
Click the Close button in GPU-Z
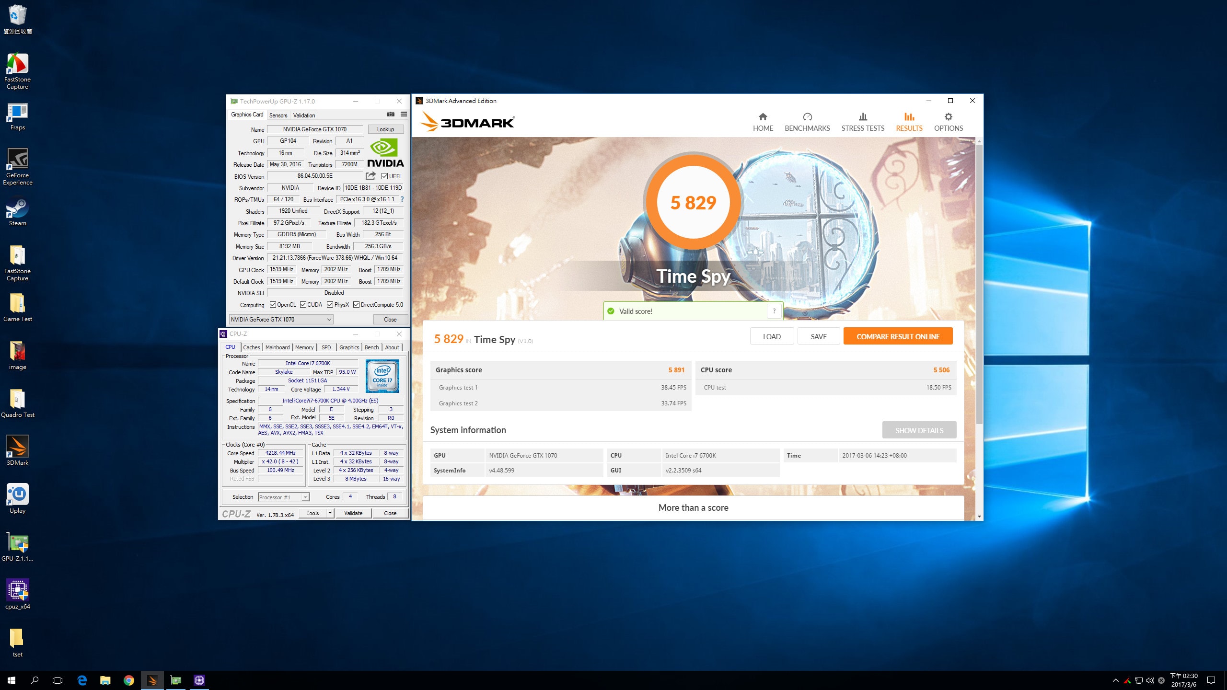tap(390, 320)
